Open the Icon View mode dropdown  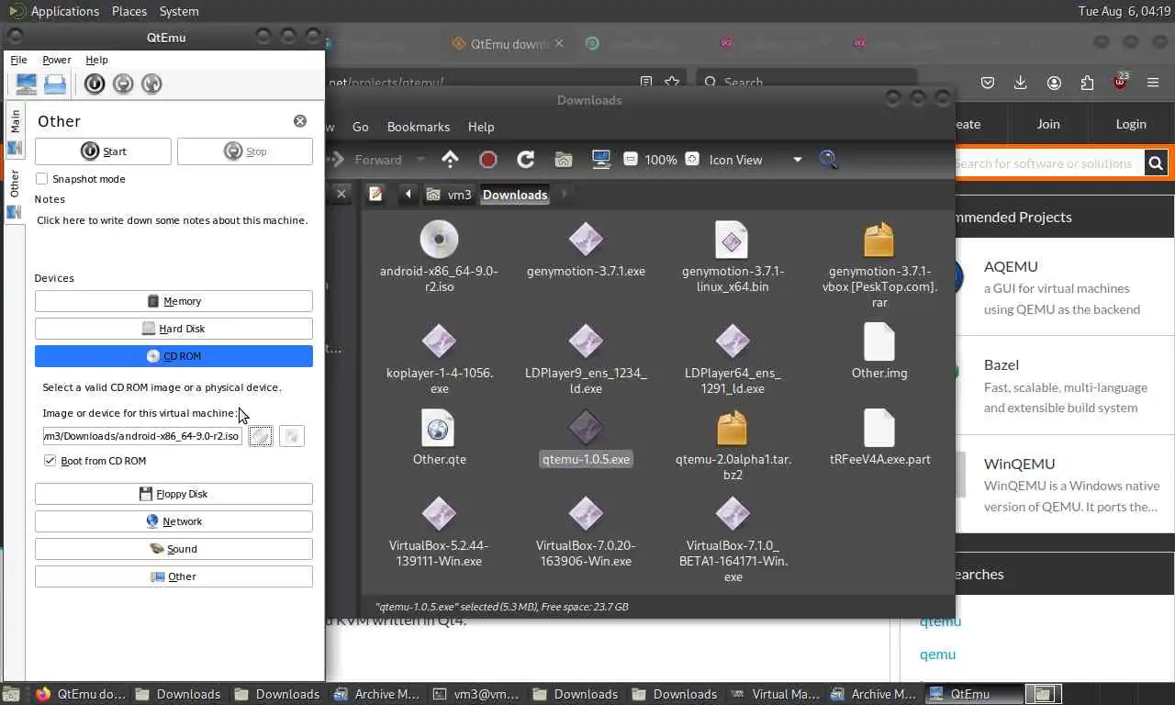pos(755,160)
